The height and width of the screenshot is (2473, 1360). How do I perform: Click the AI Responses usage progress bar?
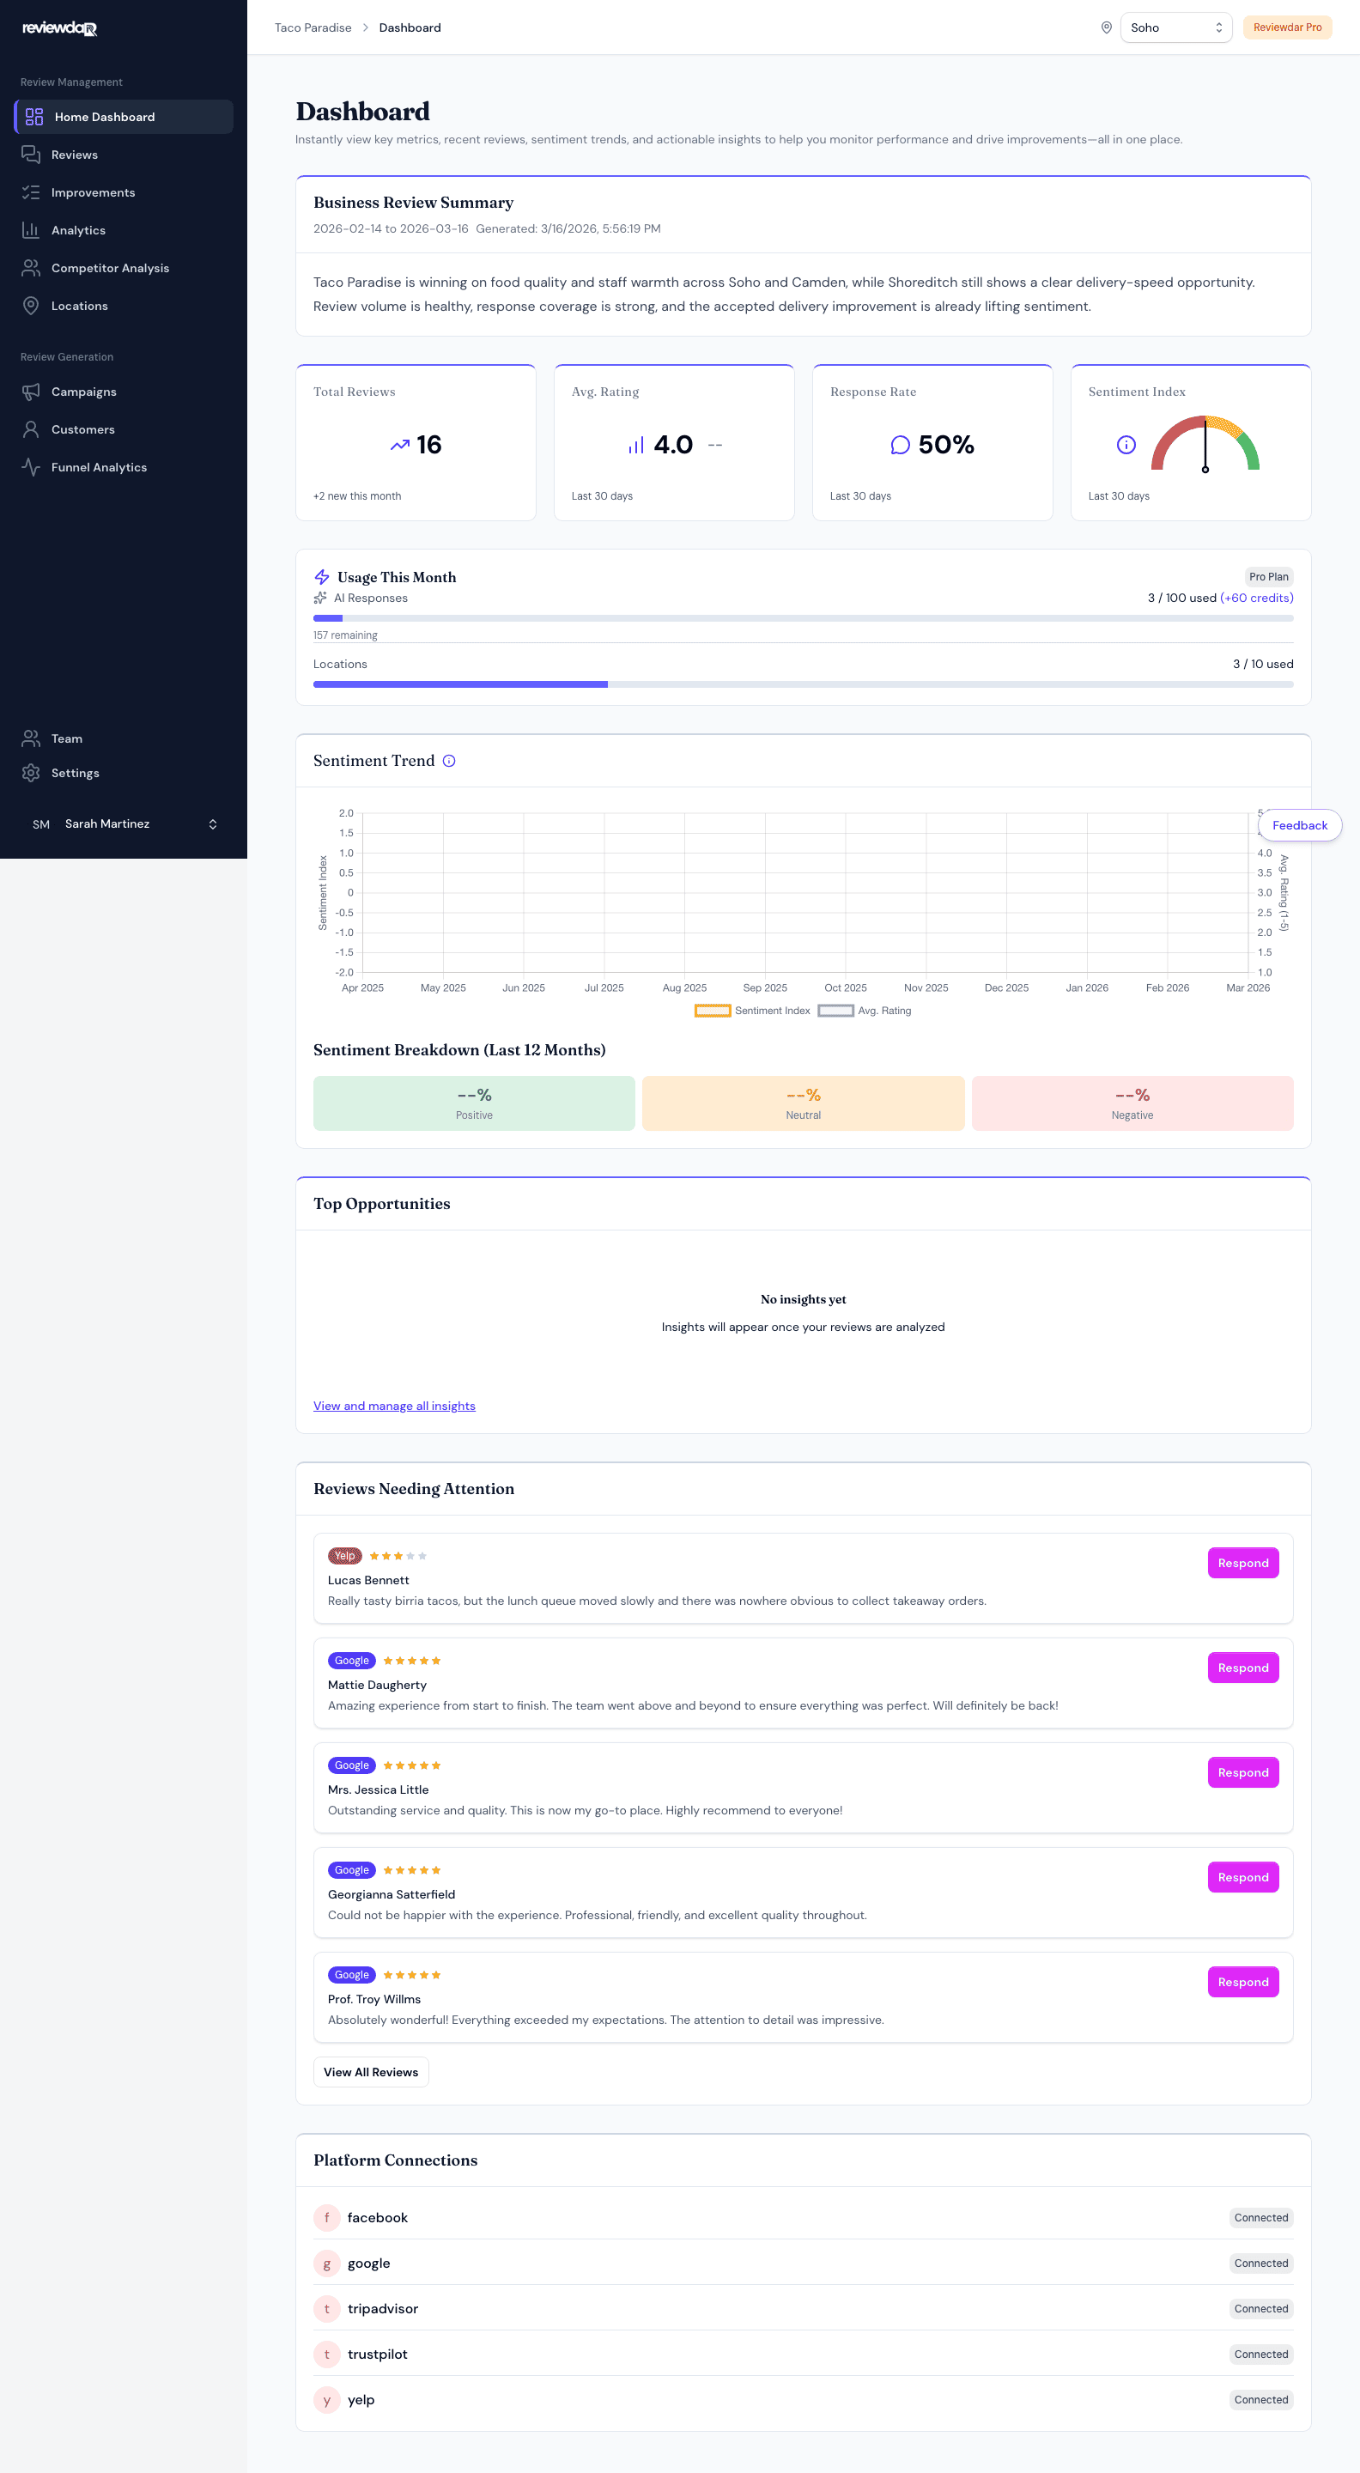pyautogui.click(x=803, y=618)
